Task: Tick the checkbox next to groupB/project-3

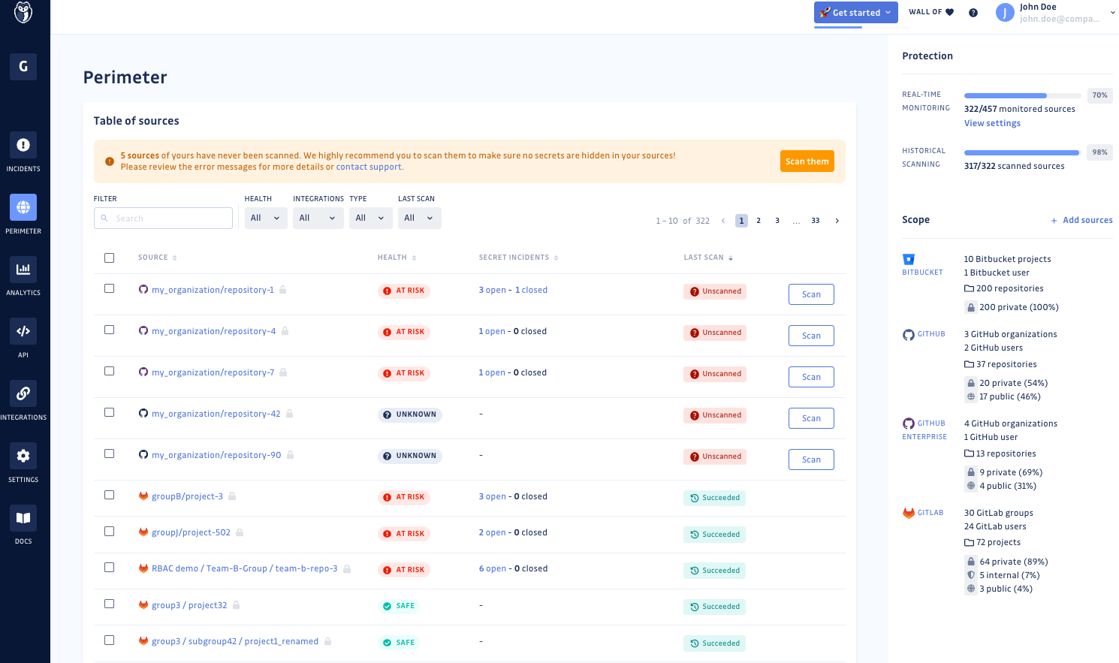Action: [109, 495]
